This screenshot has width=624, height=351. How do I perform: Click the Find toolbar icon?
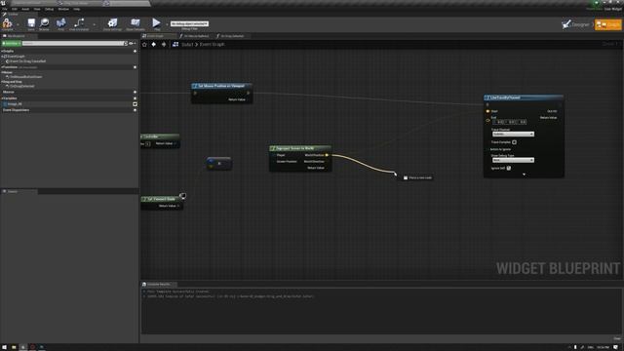[x=60, y=23]
